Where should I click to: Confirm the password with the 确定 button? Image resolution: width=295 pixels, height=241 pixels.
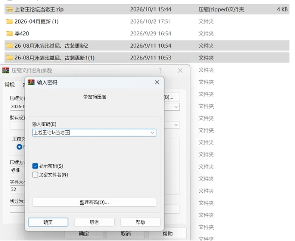tap(48, 222)
